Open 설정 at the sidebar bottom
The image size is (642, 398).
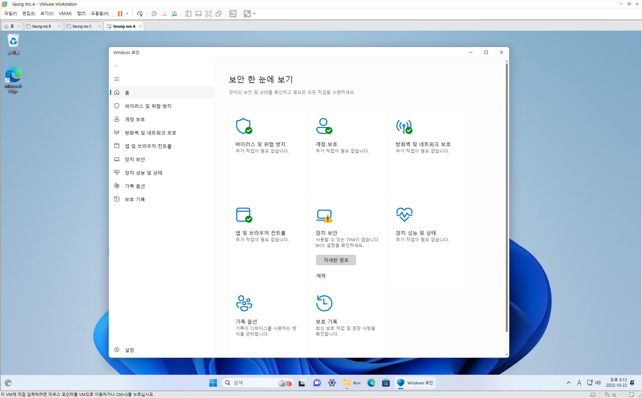(x=129, y=350)
